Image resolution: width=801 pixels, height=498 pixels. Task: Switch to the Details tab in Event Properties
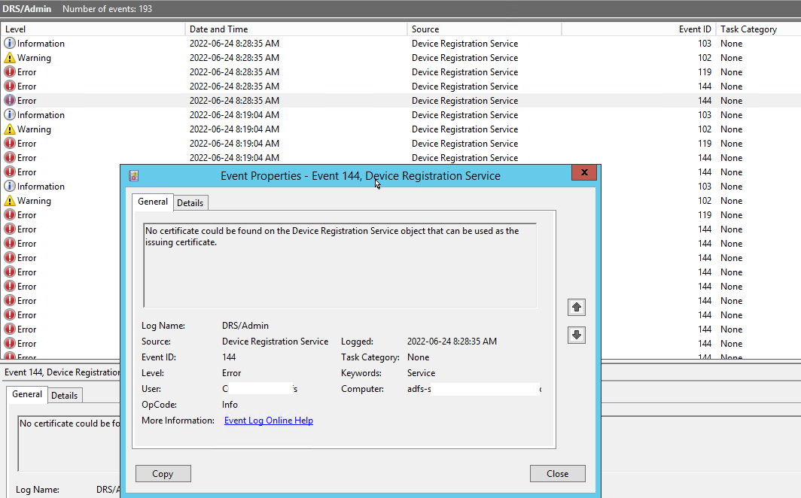(190, 202)
